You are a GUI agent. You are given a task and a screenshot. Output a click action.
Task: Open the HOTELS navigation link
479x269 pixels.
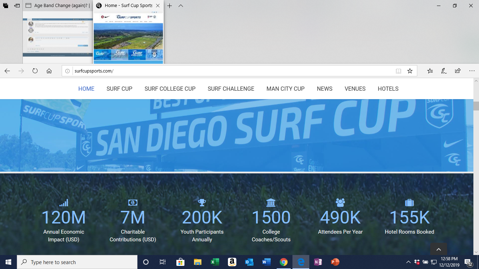pyautogui.click(x=388, y=89)
